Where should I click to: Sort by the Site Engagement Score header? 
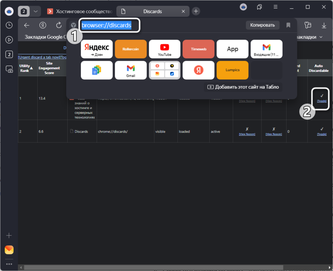click(x=49, y=68)
